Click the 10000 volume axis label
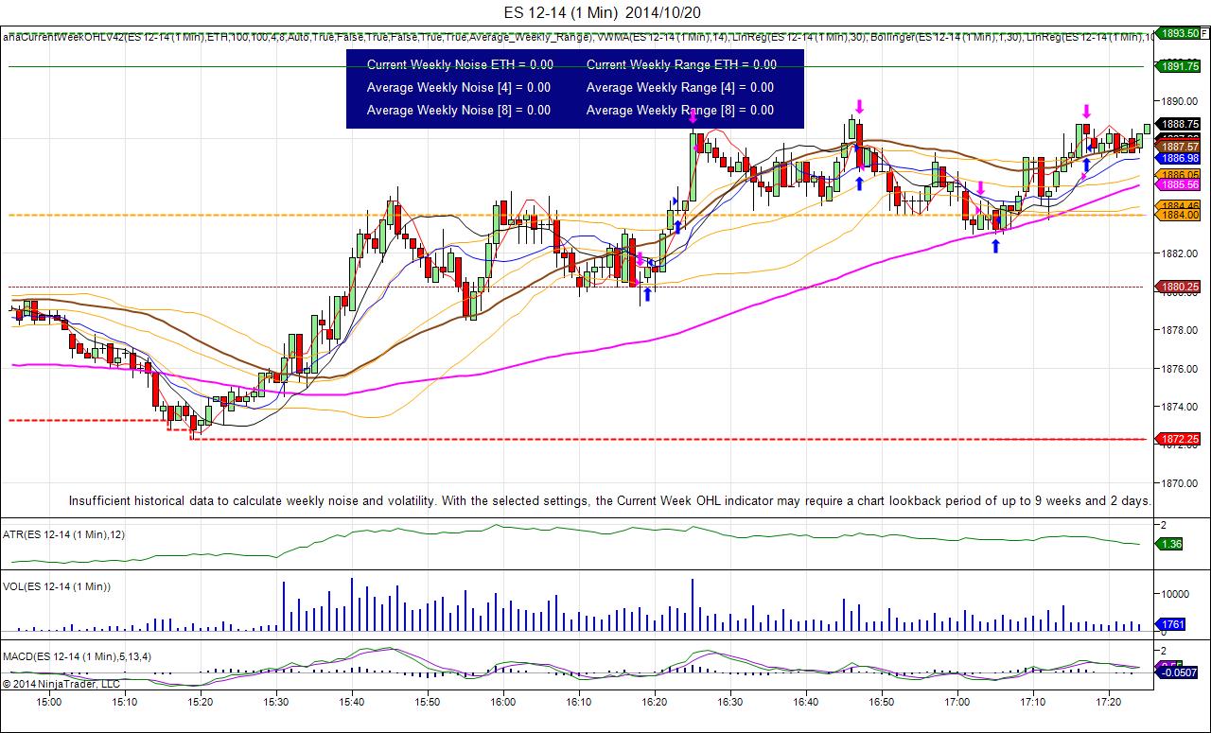This screenshot has width=1211, height=733. click(1176, 594)
